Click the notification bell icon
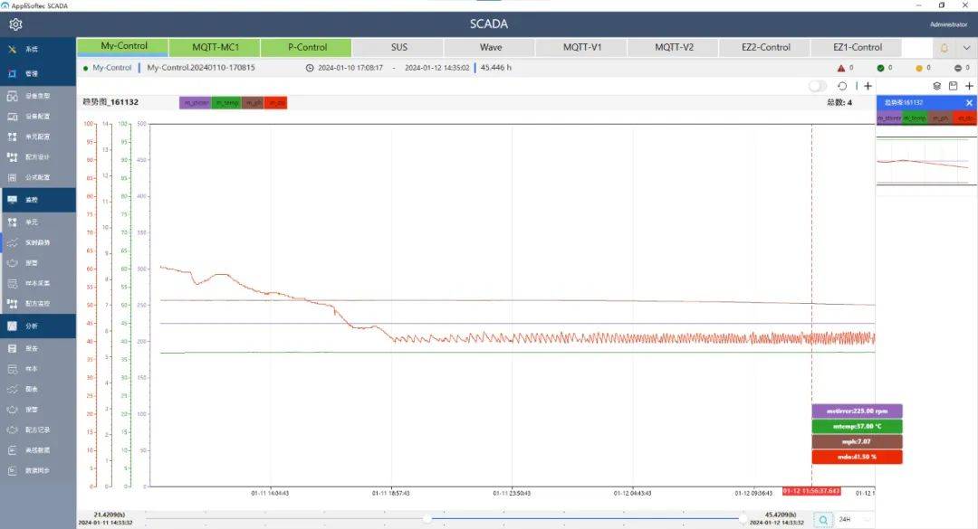 pos(944,47)
